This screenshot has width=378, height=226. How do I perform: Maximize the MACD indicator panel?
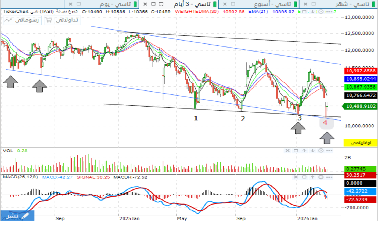[x=304, y=177]
